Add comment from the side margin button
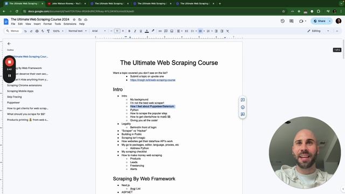This screenshot has height=194, width=345. 243,100
